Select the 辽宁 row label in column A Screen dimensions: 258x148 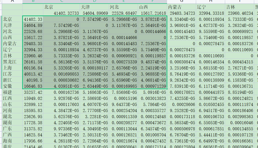tap(12, 50)
